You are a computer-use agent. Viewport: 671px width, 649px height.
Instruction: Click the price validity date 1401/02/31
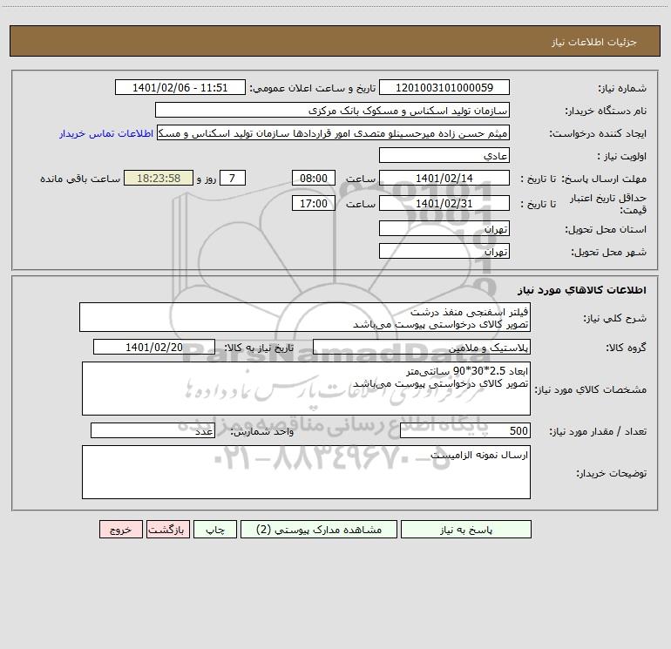pos(444,203)
